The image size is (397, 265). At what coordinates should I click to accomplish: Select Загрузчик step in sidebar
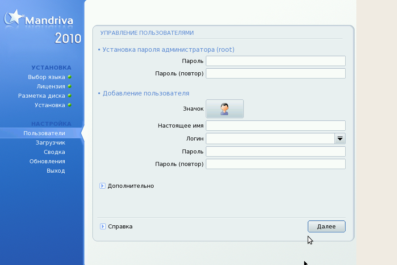tap(50, 143)
